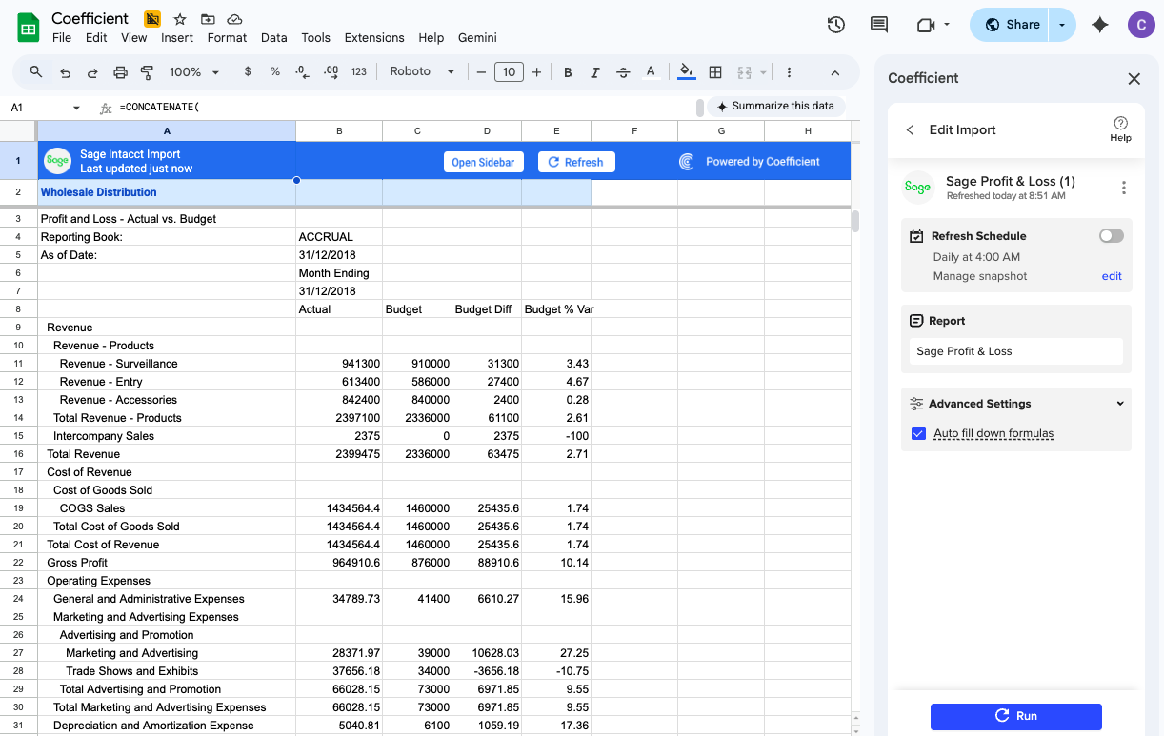Decrease decimal places
This screenshot has width=1164, height=736.
pos(300,71)
